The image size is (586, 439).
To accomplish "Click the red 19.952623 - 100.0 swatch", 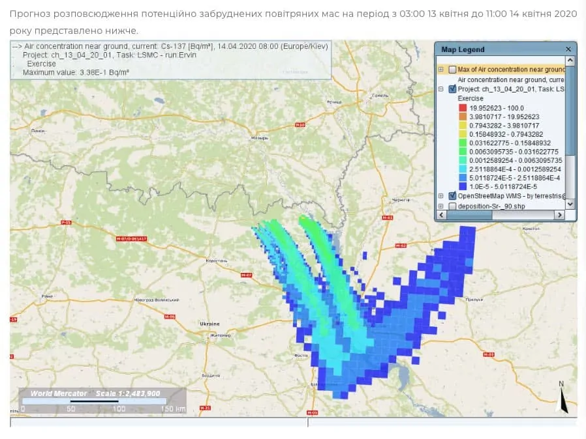I will [462, 107].
